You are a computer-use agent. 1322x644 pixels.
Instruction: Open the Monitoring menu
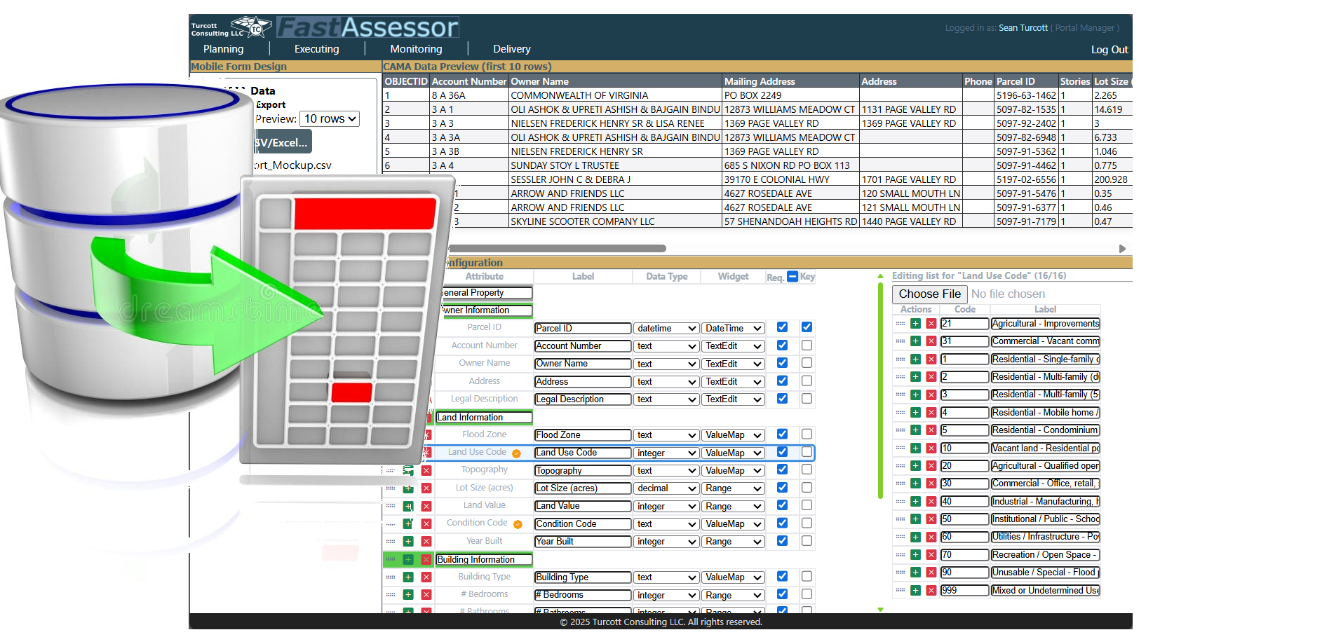point(416,48)
